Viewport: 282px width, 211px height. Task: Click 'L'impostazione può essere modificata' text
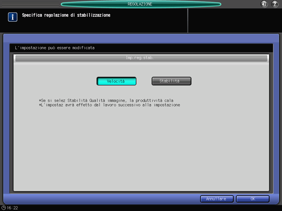55,48
